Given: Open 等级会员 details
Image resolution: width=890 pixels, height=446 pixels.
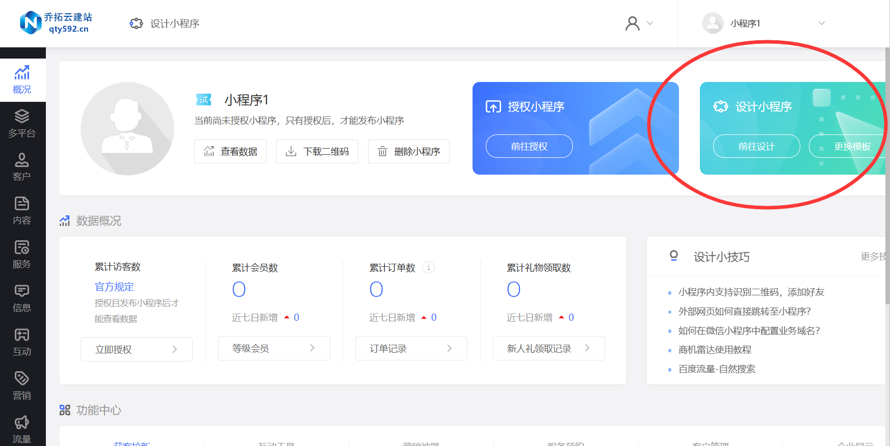Looking at the screenshot, I should [274, 348].
